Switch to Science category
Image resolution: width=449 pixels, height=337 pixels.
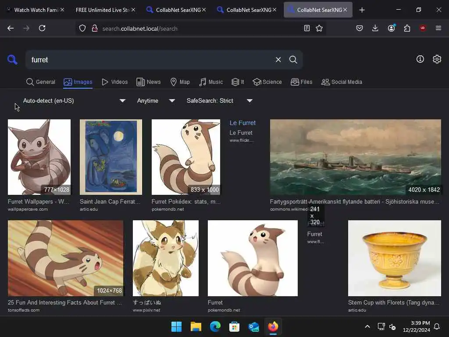pos(267,82)
